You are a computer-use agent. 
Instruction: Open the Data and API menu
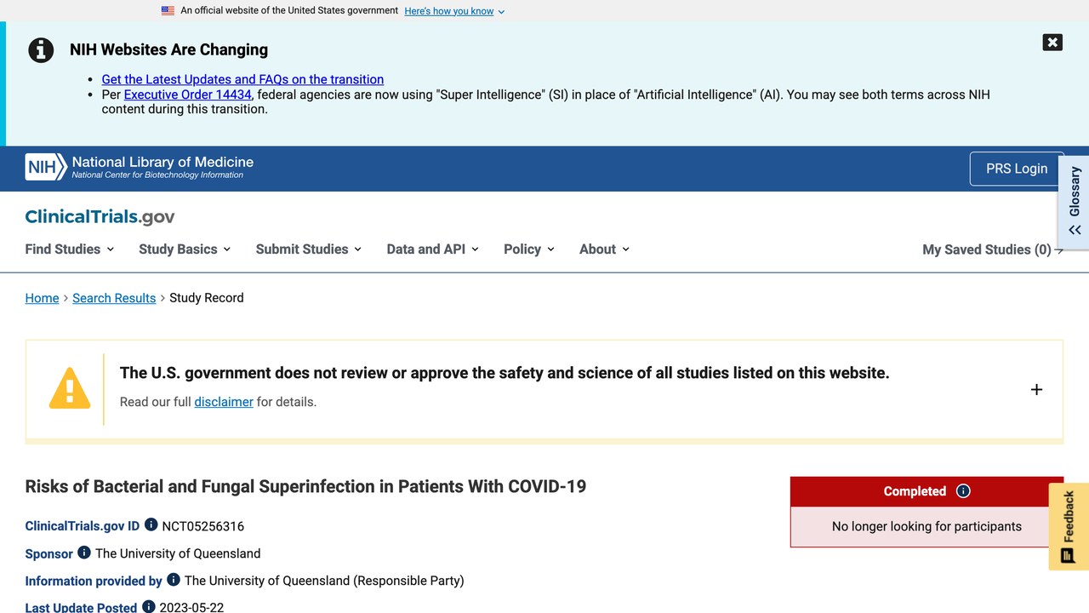(432, 249)
